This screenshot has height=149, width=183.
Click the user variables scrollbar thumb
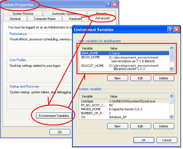[171, 56]
